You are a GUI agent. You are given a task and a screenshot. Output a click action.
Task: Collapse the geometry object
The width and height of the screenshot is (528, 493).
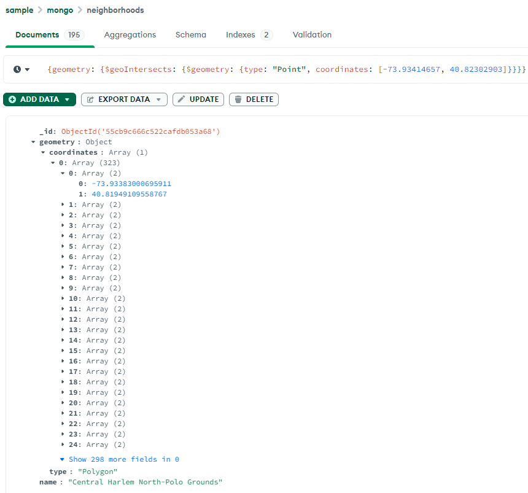33,142
